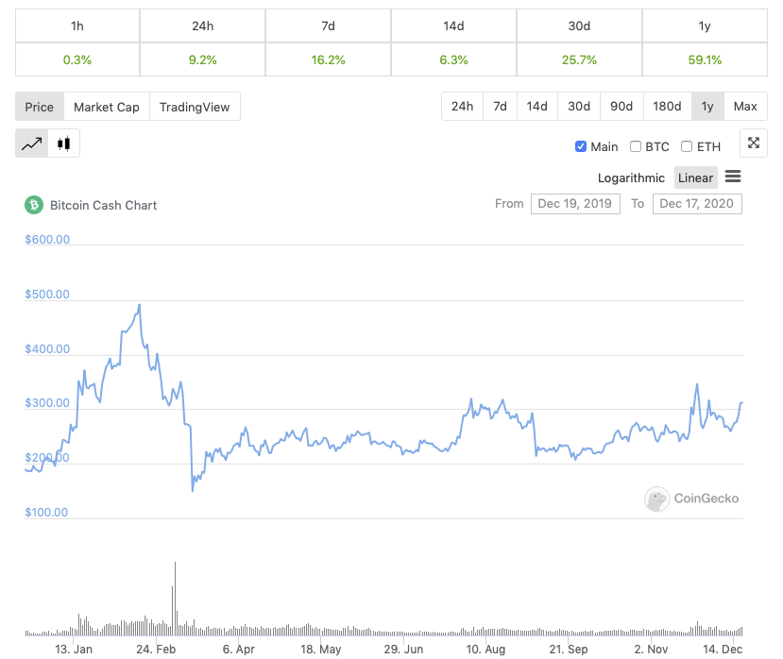Click the Bitcoin Cash Chart title
The width and height of the screenshot is (783, 659).
(x=103, y=205)
